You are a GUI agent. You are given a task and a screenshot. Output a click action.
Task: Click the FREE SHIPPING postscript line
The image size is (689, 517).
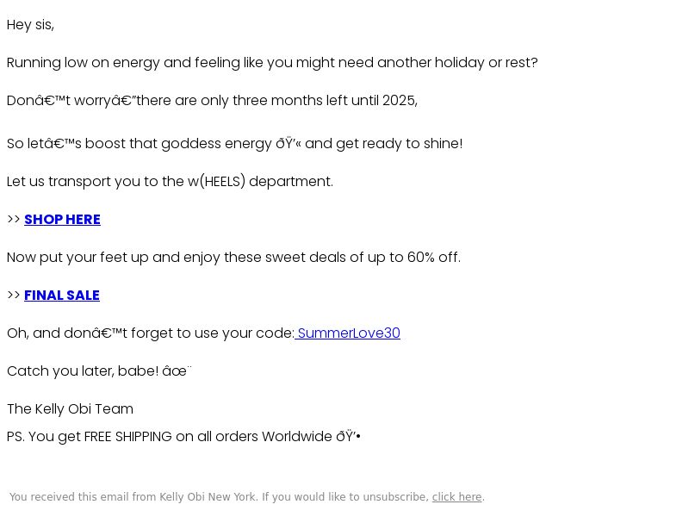pyautogui.click(x=183, y=437)
